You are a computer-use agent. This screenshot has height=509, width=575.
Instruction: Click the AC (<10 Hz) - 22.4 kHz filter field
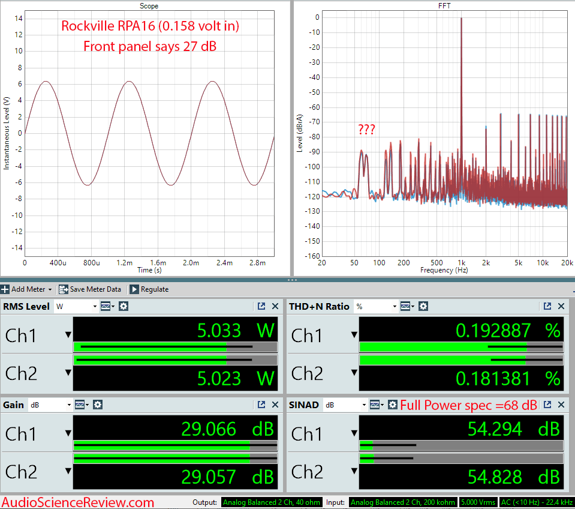[537, 502]
